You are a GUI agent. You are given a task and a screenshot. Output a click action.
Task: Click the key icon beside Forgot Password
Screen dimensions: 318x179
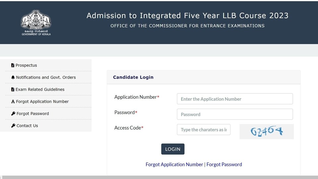pos(13,113)
